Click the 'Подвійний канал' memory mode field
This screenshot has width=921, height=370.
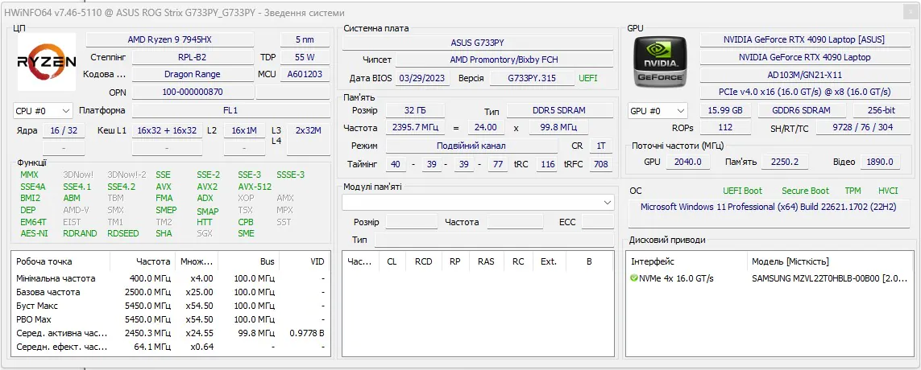point(471,146)
